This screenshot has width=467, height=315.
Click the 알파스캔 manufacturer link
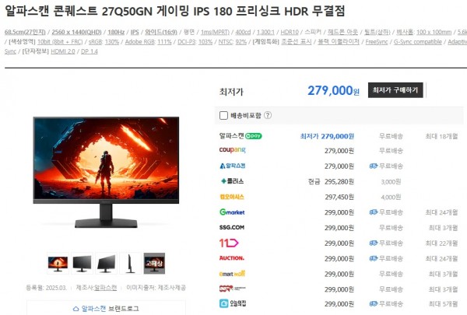(105, 288)
